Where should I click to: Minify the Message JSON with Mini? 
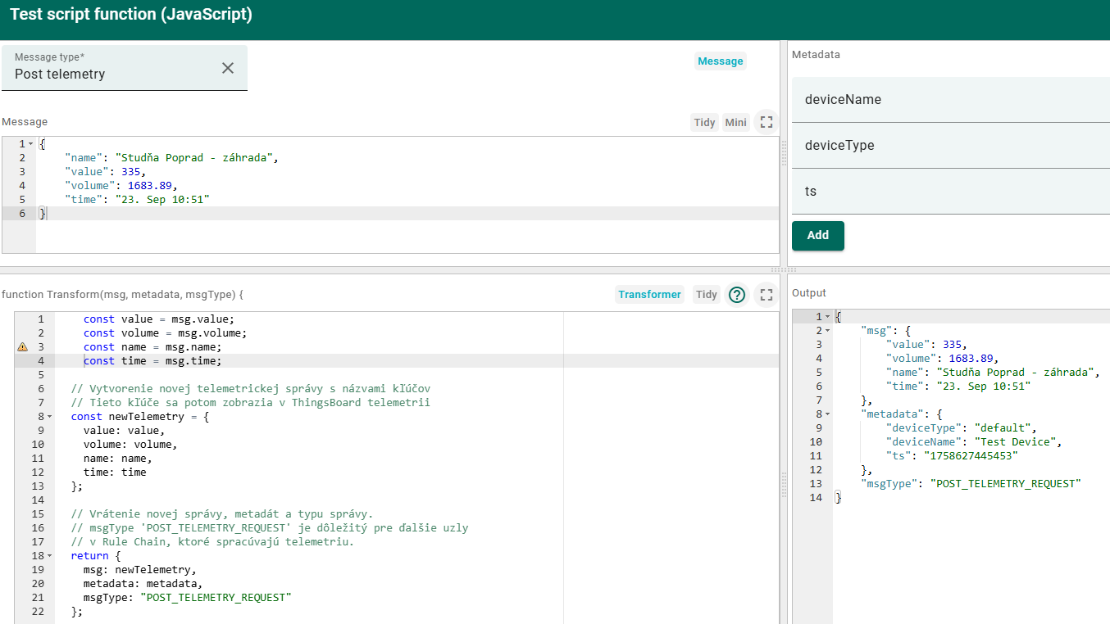[735, 122]
